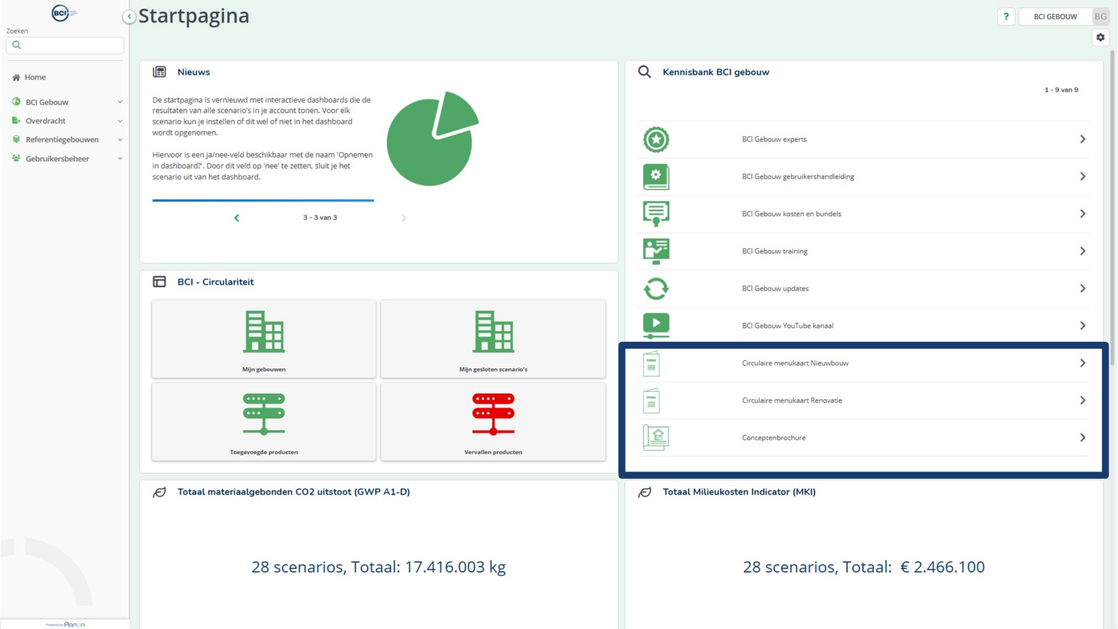Open Circulaire menukaart Nieuwbouw

795,363
